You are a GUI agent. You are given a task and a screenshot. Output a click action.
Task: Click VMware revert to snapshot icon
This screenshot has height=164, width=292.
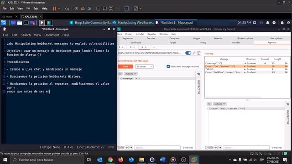[83, 9]
